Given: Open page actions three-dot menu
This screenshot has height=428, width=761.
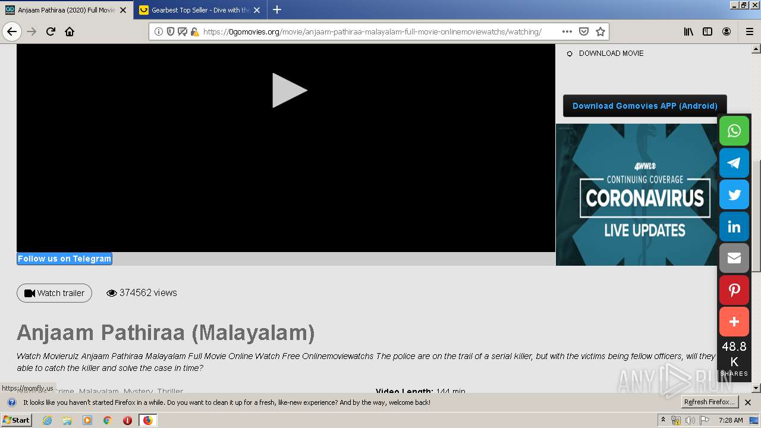Looking at the screenshot, I should click(567, 32).
